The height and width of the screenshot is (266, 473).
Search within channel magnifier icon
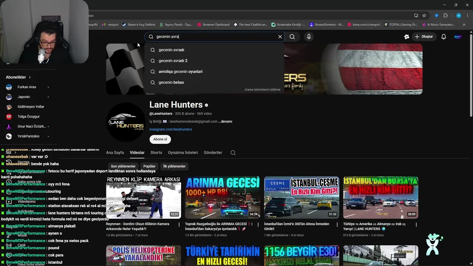click(233, 153)
